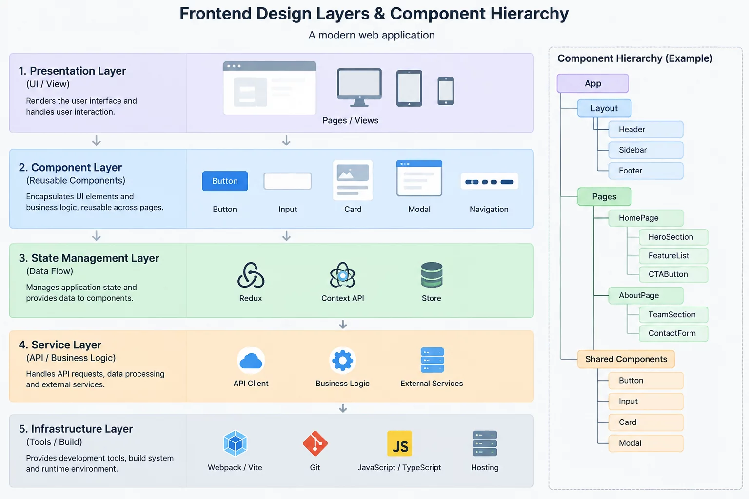Click the Hosting server rack icon

(x=485, y=443)
